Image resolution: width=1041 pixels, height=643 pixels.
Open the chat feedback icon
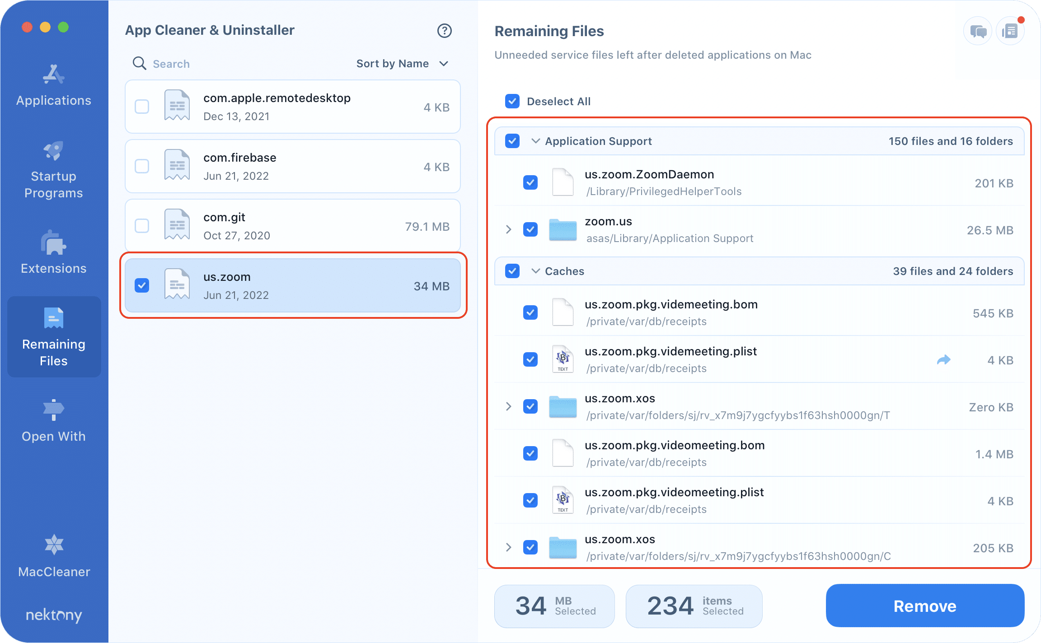coord(978,31)
